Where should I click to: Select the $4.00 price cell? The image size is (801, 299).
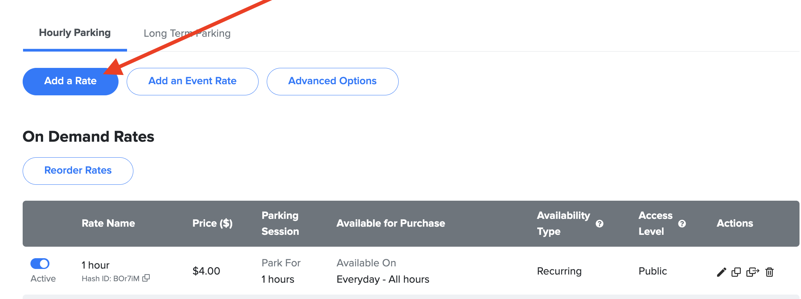(x=206, y=271)
